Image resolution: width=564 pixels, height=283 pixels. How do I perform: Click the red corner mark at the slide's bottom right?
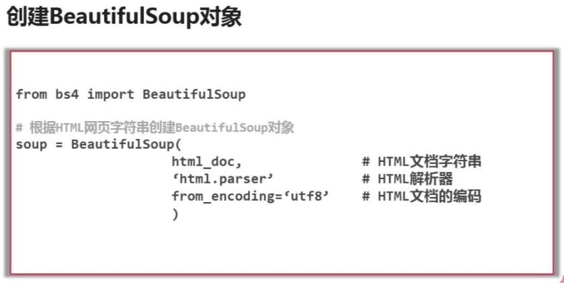click(x=561, y=279)
